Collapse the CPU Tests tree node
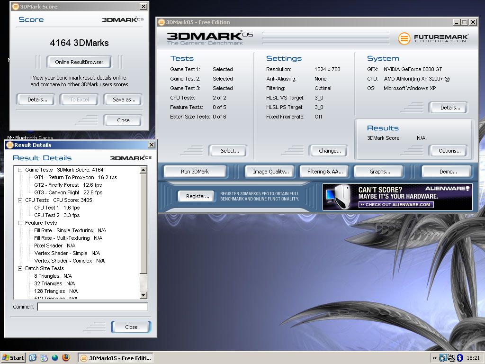 click(x=20, y=200)
